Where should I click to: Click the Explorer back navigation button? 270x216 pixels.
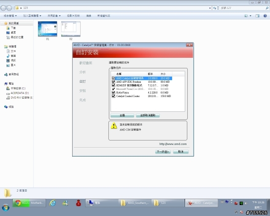coord(3,8)
